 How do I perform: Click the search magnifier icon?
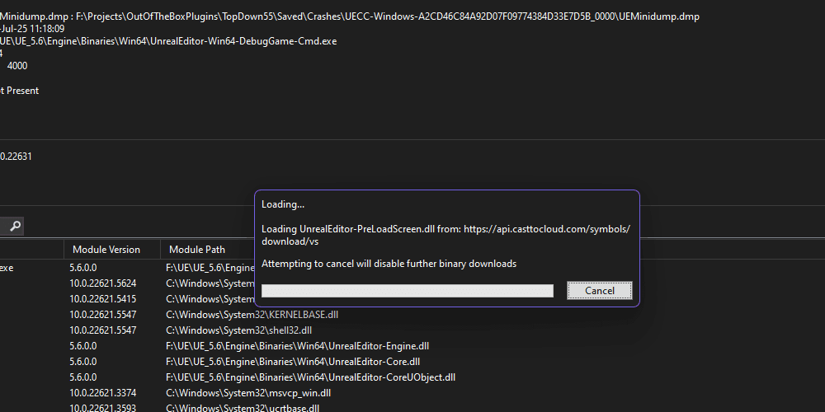(x=15, y=226)
